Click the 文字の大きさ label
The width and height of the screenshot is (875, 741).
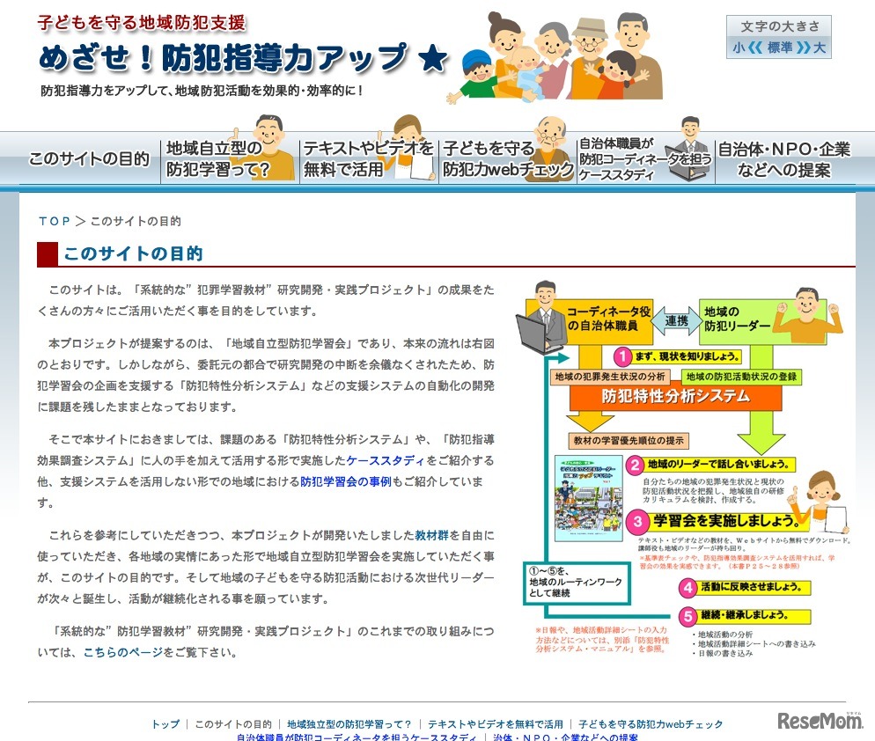[x=780, y=26]
